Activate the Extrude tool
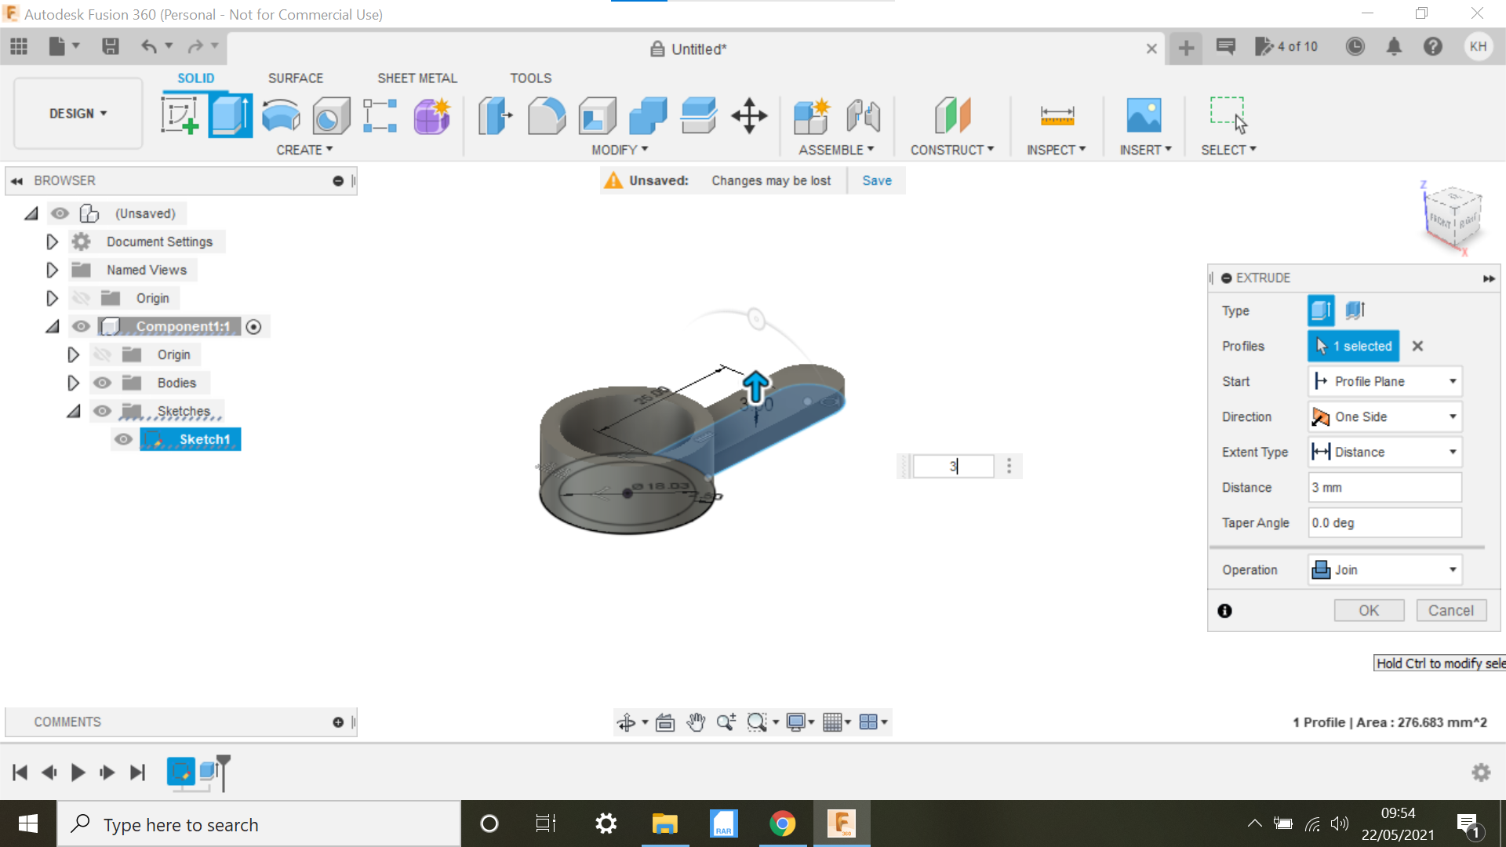1506x847 pixels. pos(230,115)
